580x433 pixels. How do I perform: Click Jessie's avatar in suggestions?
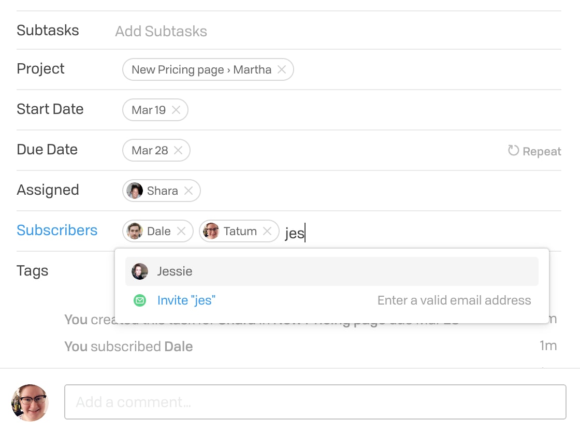140,271
